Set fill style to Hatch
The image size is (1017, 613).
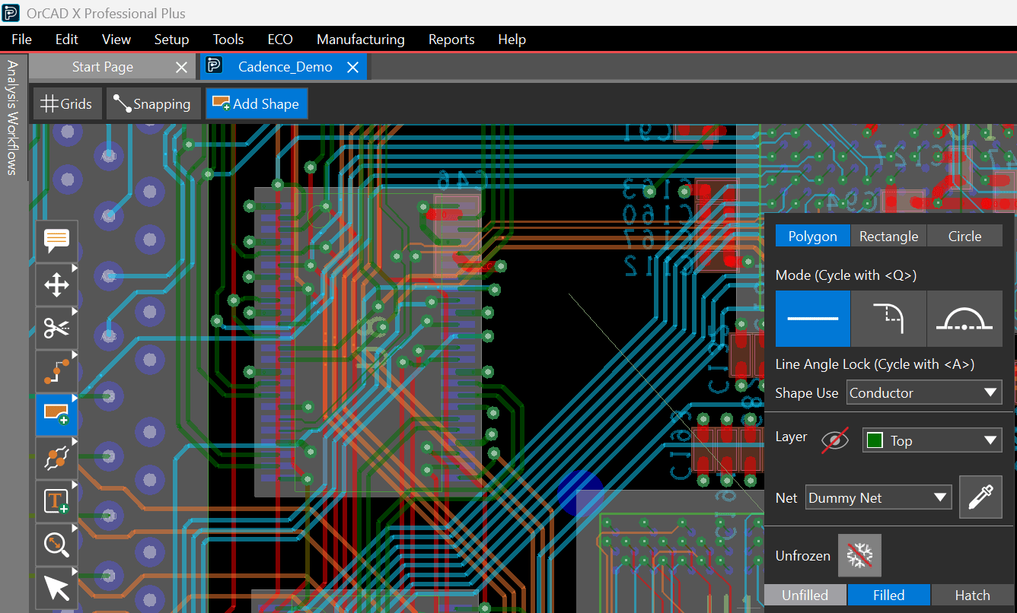972,595
